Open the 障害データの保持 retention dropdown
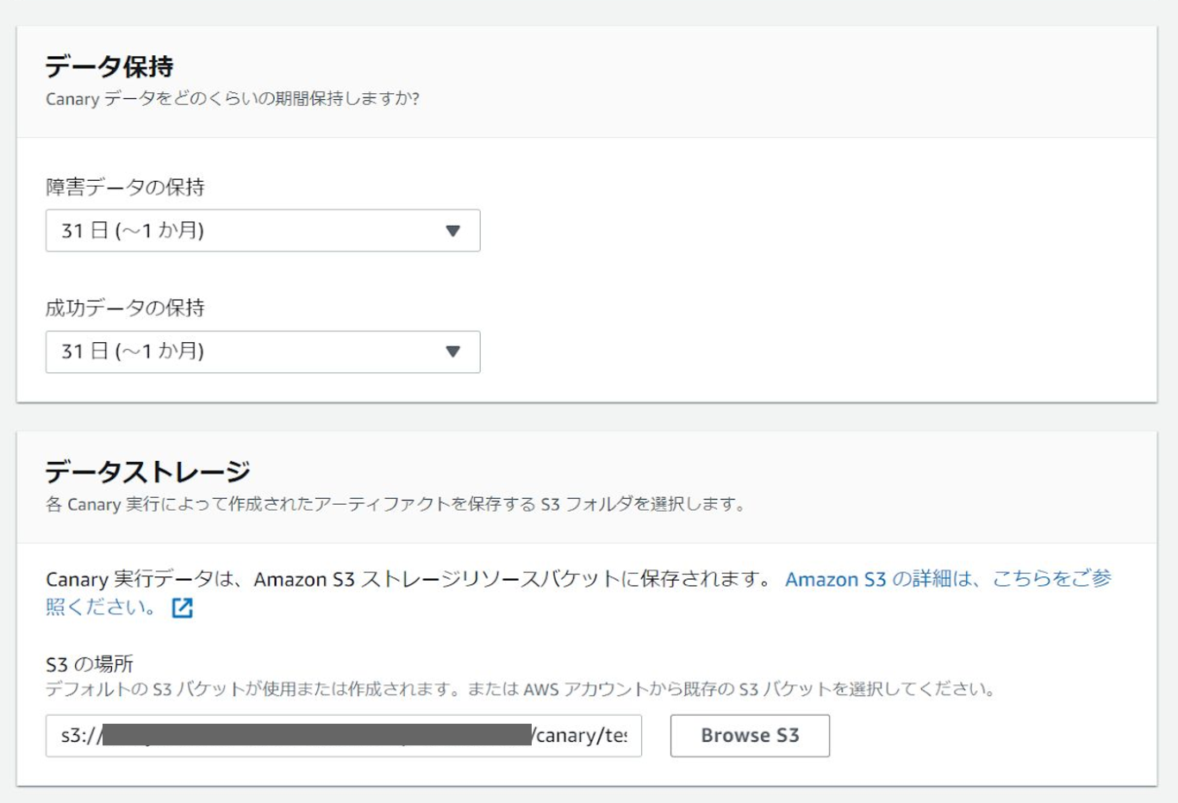Viewport: 1178px width, 803px height. click(263, 231)
